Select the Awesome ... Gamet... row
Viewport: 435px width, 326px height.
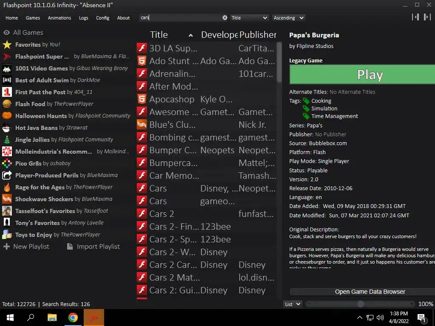point(206,112)
